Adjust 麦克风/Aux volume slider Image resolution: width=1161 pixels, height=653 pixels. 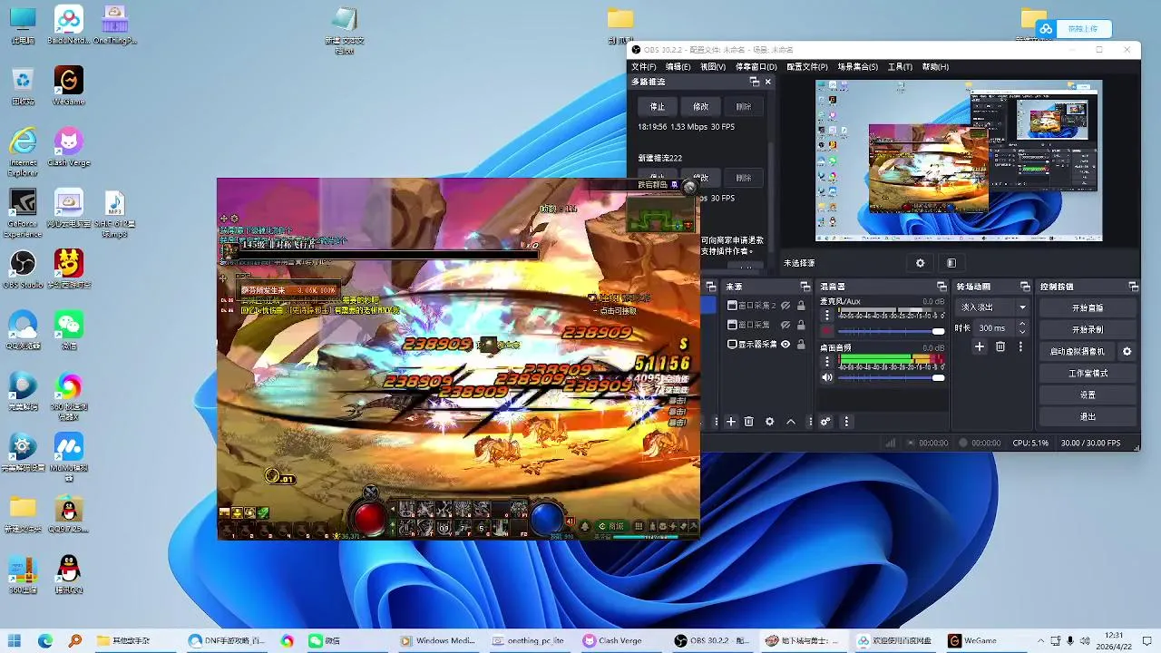(x=892, y=331)
